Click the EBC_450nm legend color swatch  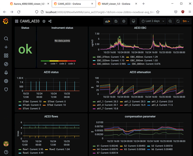(128, 57)
